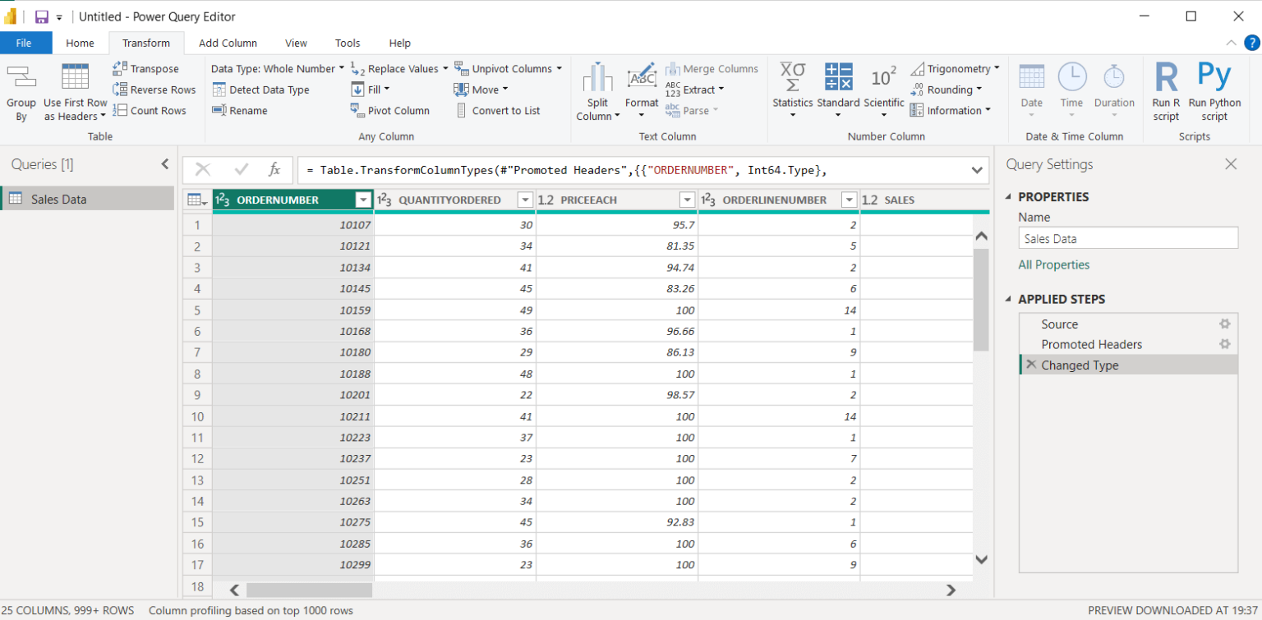
Task: Apply Scientific notation to the column
Action: click(x=884, y=90)
